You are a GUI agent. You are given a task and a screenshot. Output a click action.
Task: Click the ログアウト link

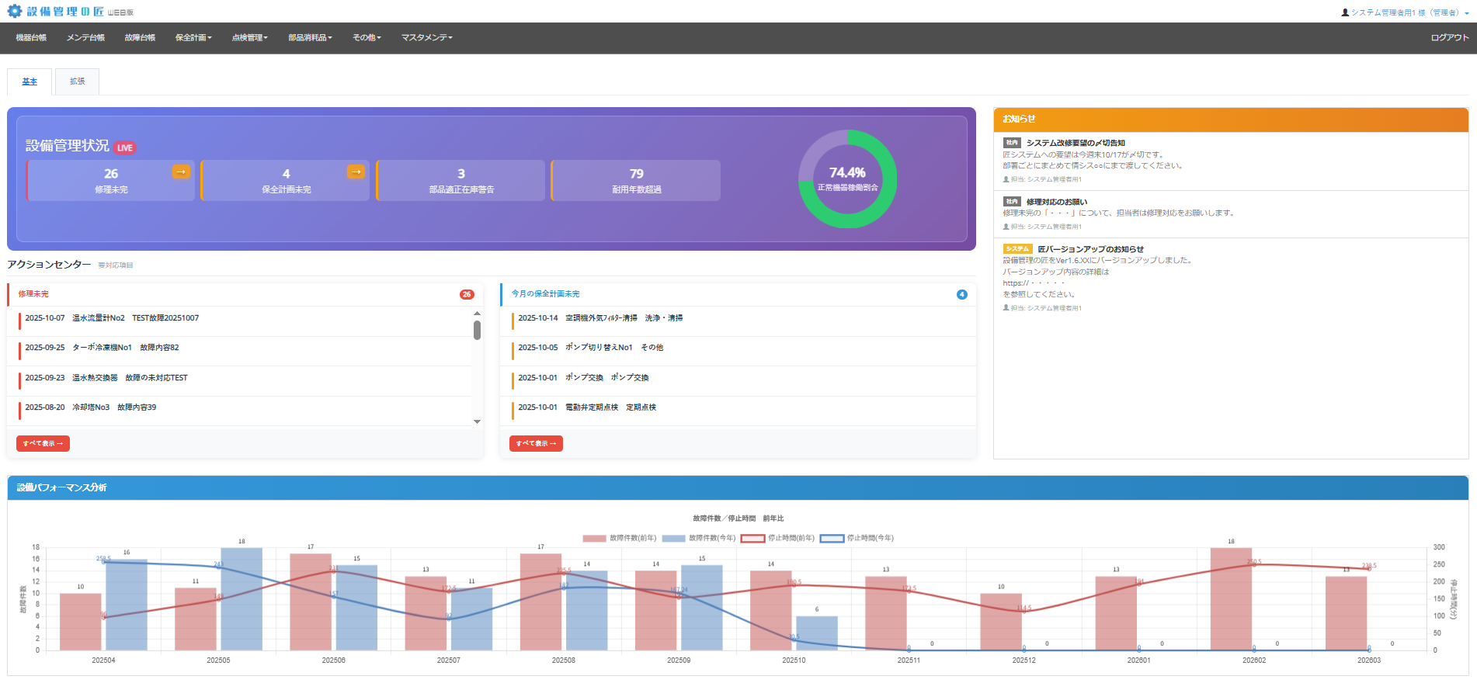coord(1449,37)
